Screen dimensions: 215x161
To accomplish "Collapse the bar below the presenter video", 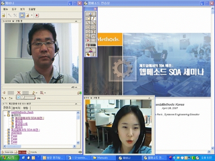I will 76,87.
